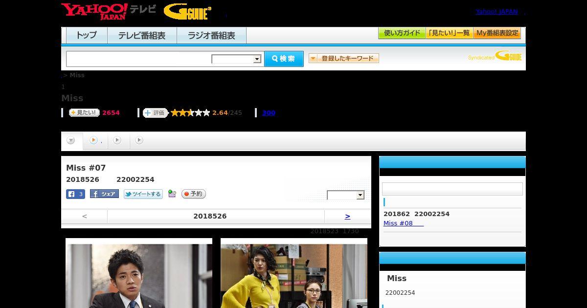Open the 使い方ガイド button
This screenshot has height=308, width=587.
click(402, 33)
